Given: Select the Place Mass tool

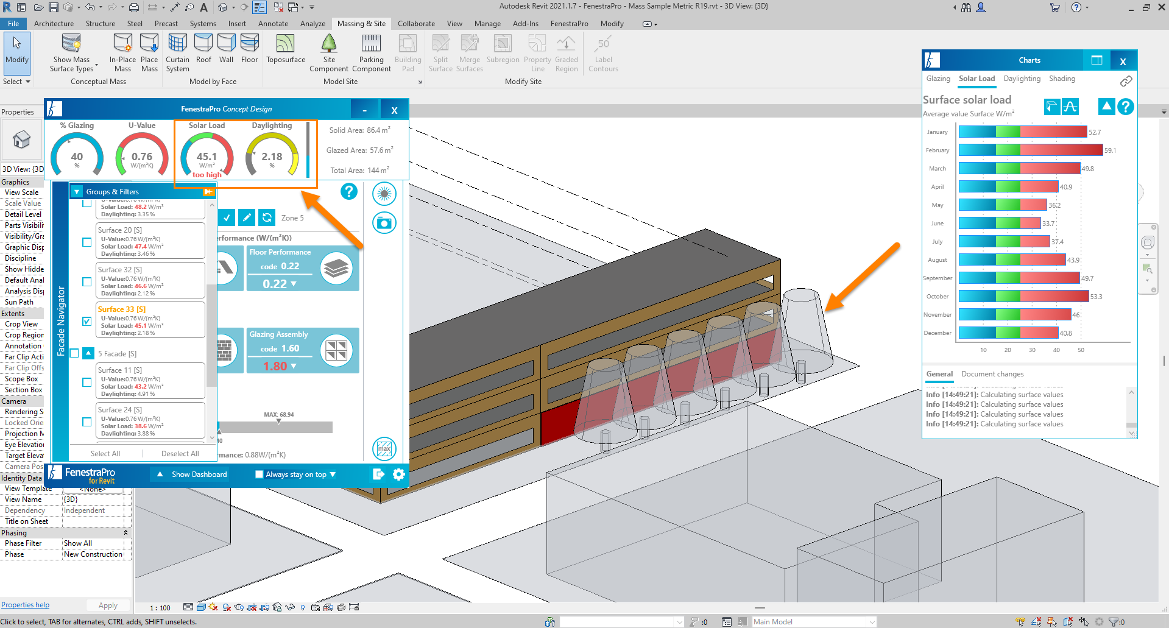Looking at the screenshot, I should point(149,53).
